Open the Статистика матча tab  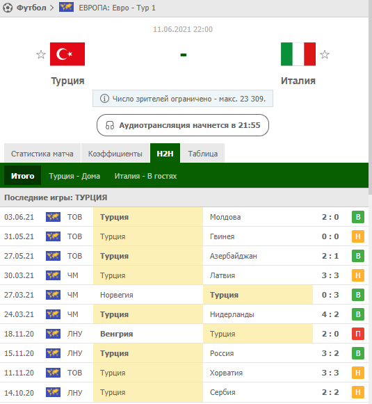[x=42, y=153]
